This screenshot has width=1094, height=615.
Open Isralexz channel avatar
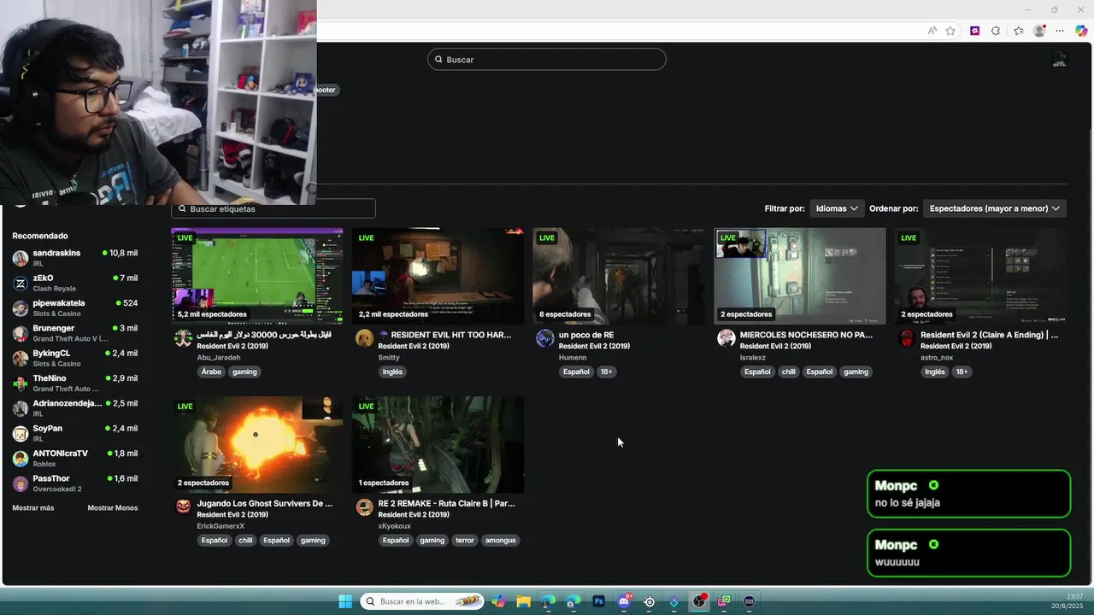[x=726, y=338]
